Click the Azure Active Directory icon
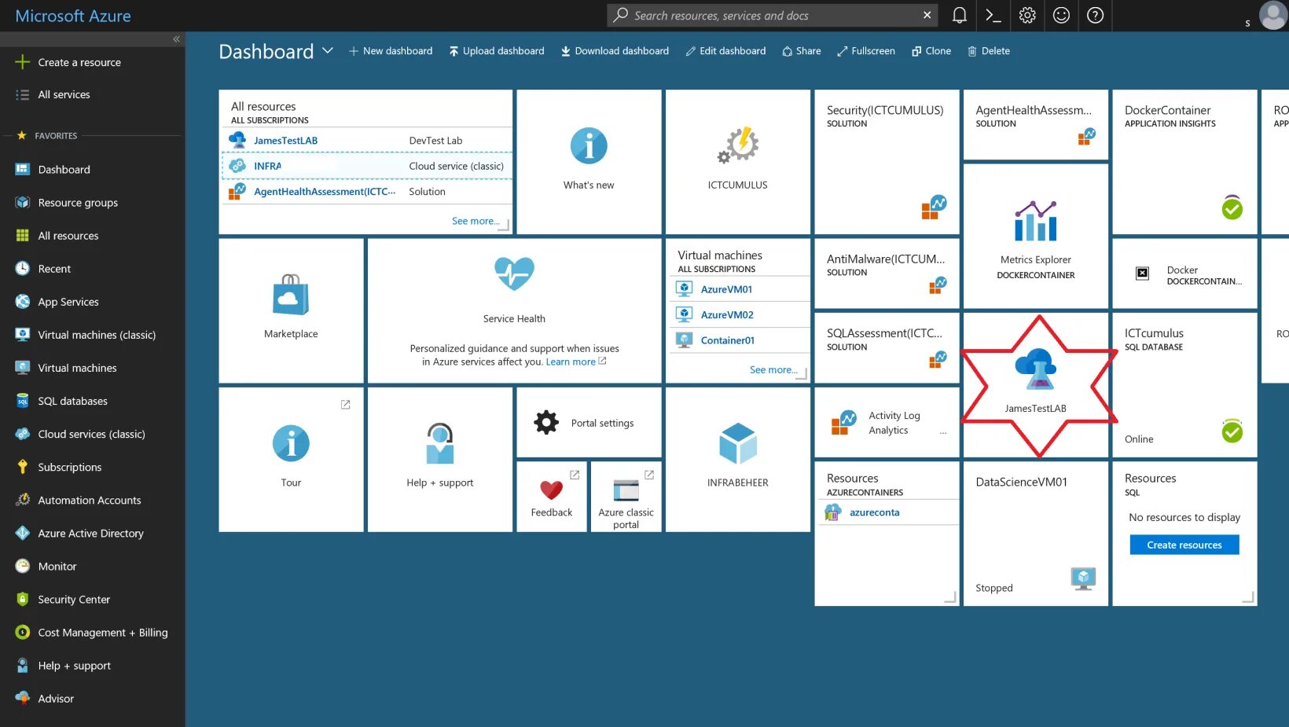1289x727 pixels. 23,533
